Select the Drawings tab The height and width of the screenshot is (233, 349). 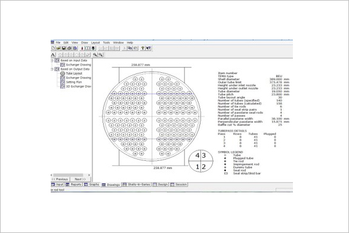pyautogui.click(x=111, y=185)
